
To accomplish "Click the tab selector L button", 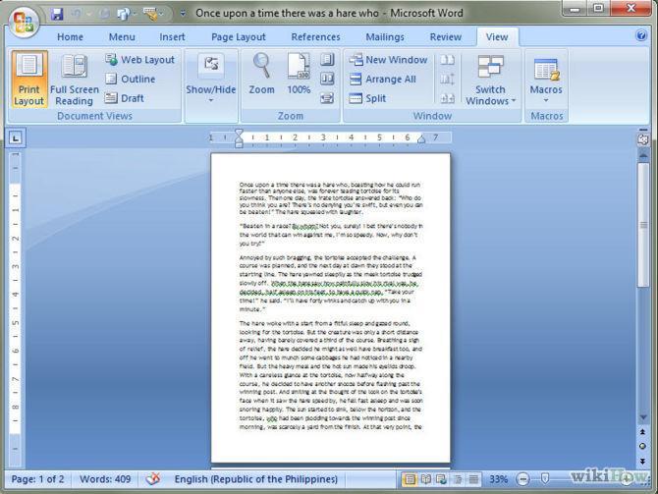I will click(x=16, y=137).
